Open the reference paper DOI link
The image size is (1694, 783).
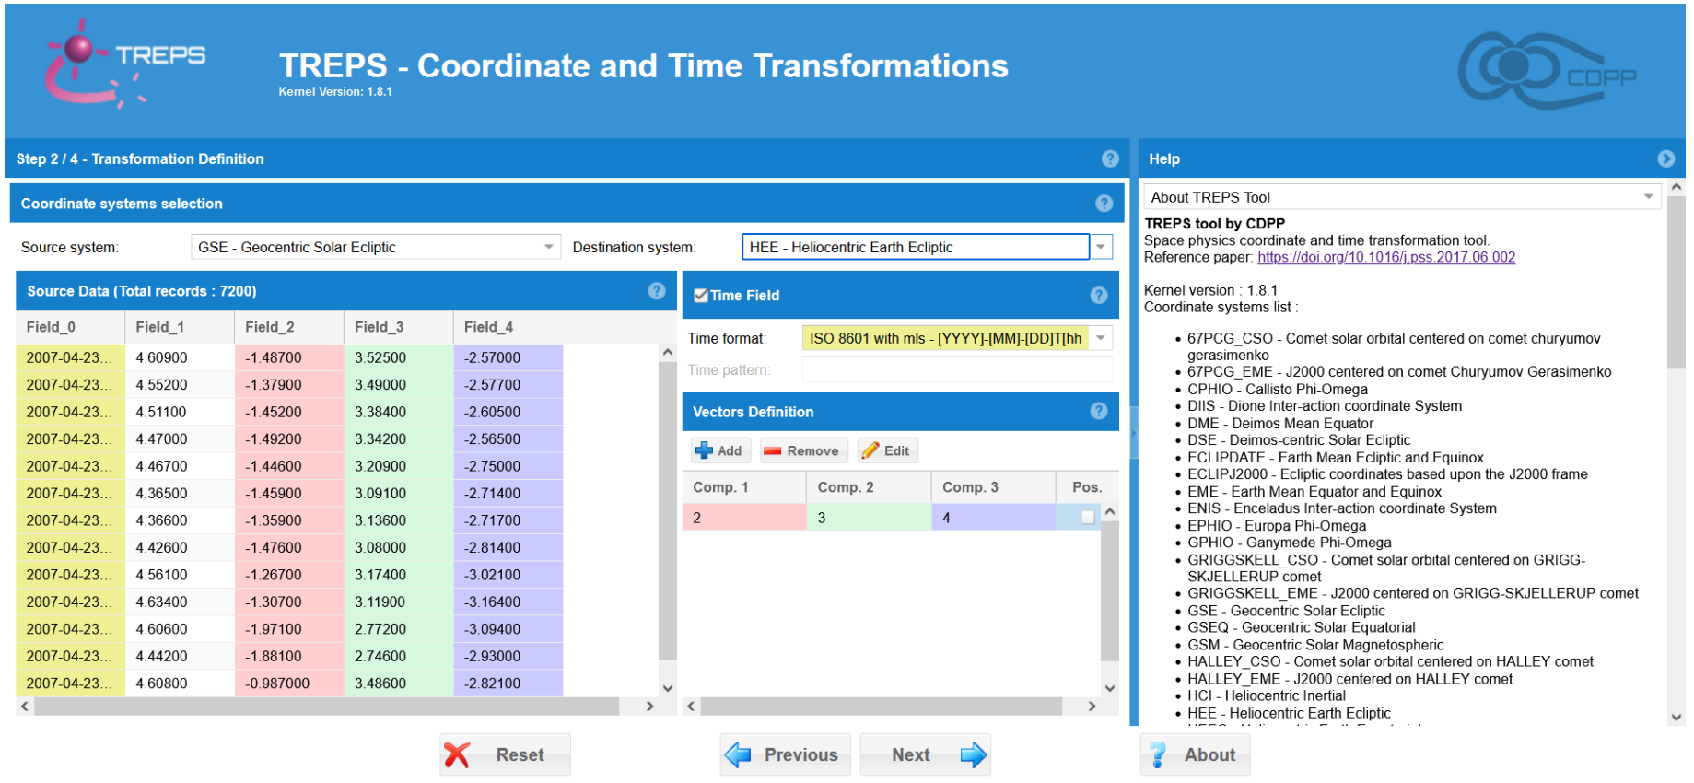pos(1386,257)
